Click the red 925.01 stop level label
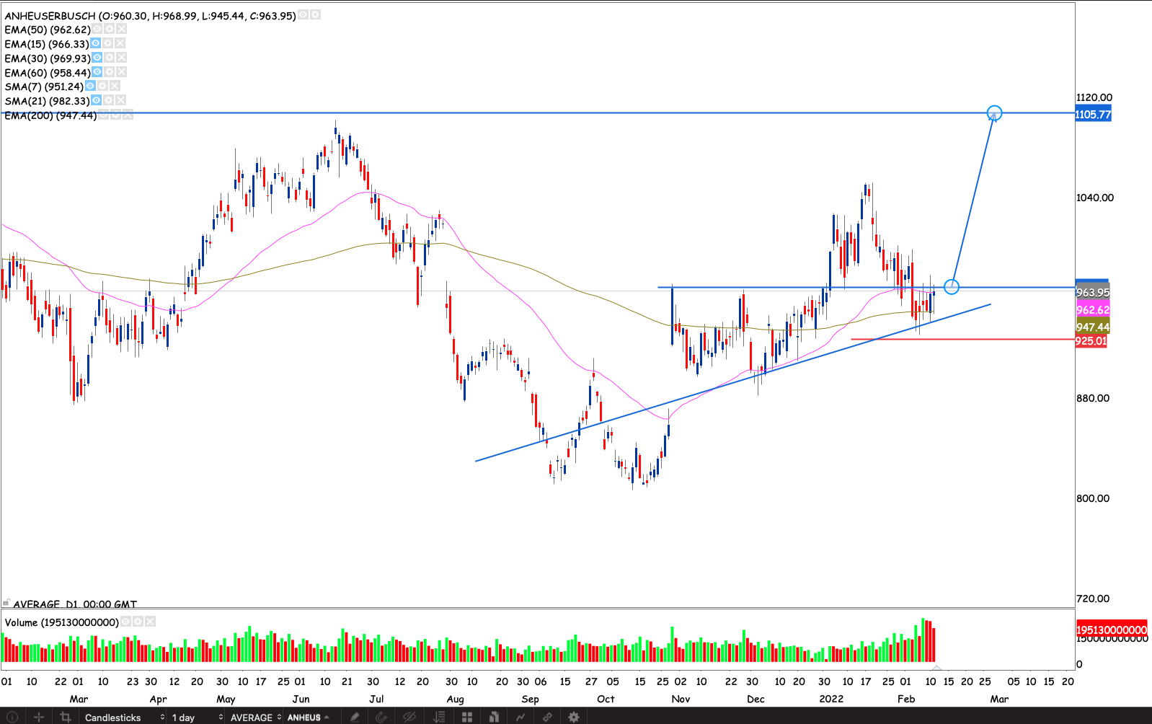The image size is (1152, 724). [x=1091, y=341]
